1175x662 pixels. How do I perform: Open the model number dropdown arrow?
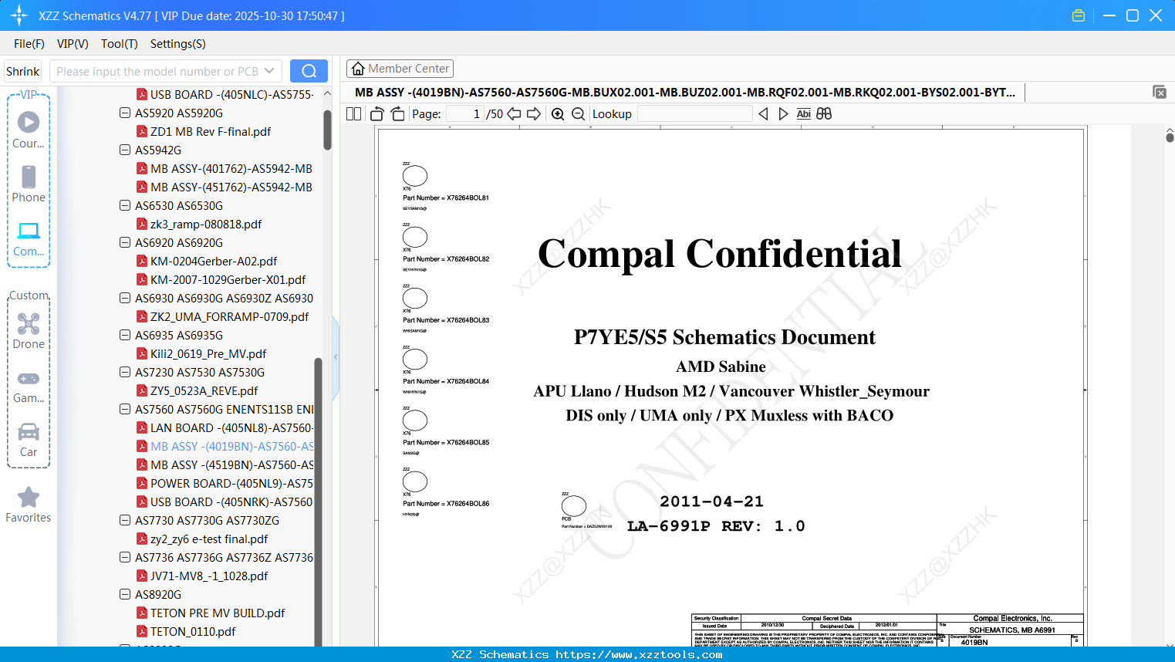coord(269,71)
